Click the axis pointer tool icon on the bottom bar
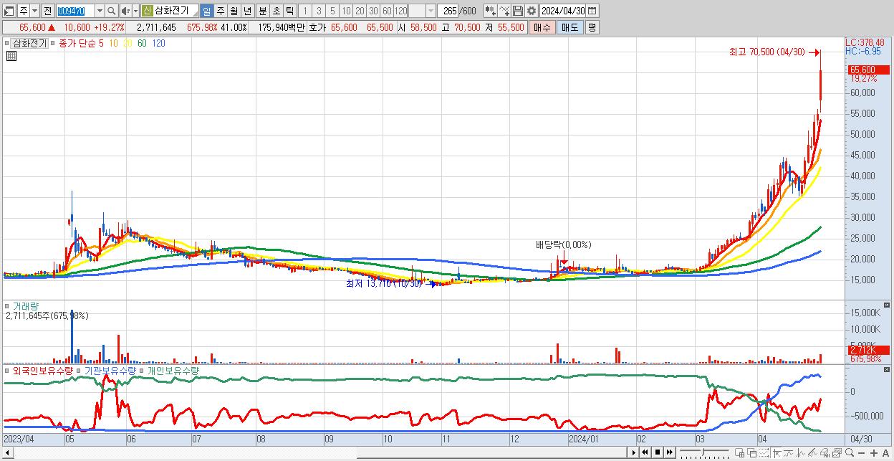 pos(777,453)
